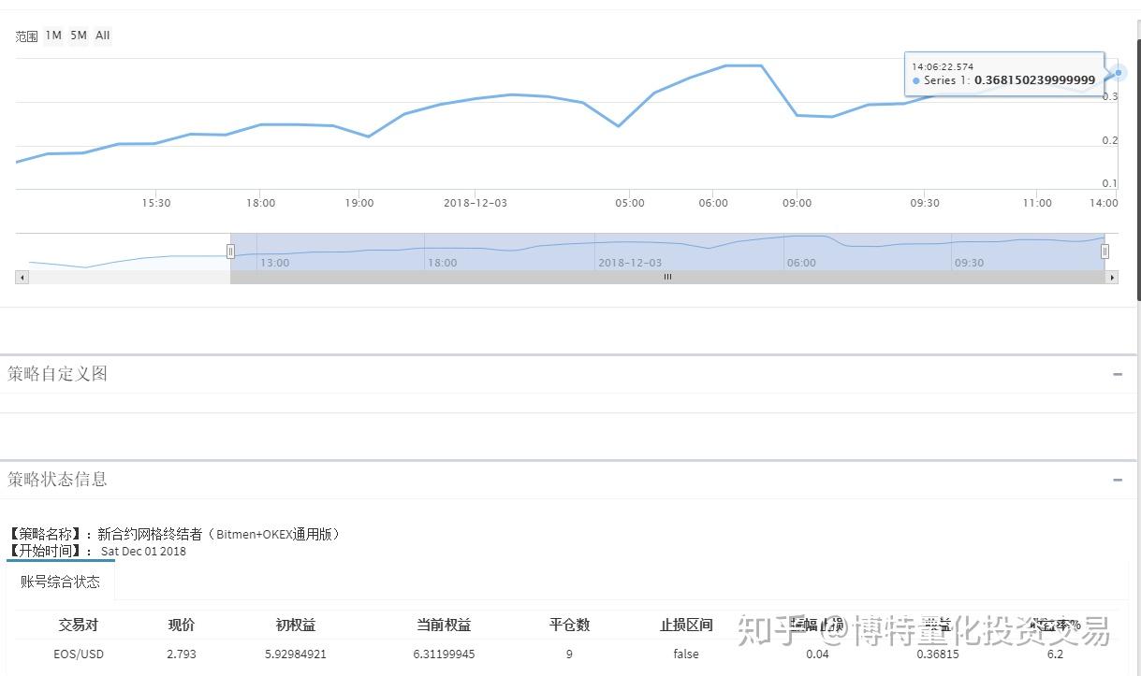This screenshot has width=1141, height=676.
Task: Switch to the 账号综合状态 tab
Action: [x=60, y=581]
